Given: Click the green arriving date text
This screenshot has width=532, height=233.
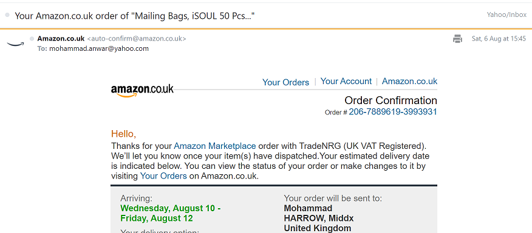Looking at the screenshot, I should coord(171,213).
